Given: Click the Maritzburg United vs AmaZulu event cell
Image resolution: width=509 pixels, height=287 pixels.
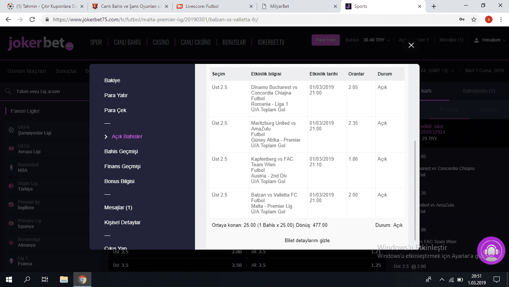Looking at the screenshot, I should point(278,135).
